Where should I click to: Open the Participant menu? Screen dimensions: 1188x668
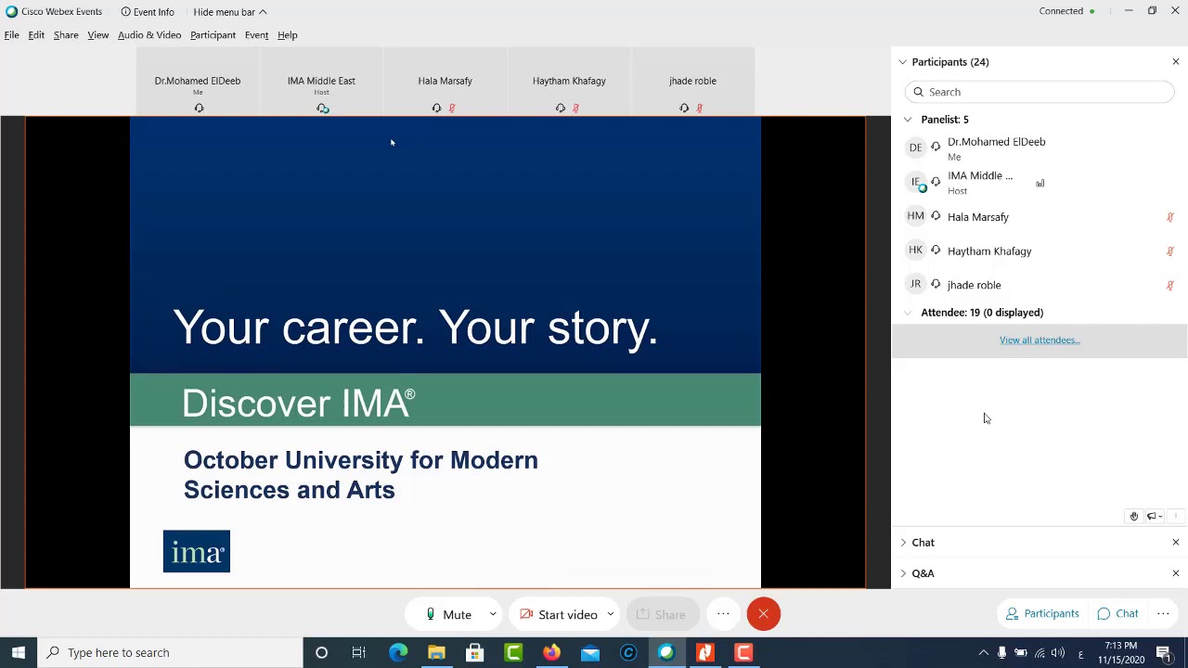[213, 35]
